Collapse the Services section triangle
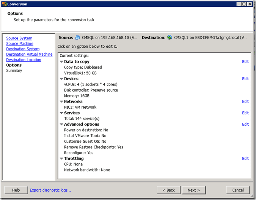 [x=61, y=113]
